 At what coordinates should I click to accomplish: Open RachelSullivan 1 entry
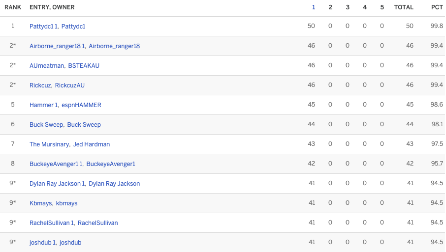pyautogui.click(x=52, y=223)
